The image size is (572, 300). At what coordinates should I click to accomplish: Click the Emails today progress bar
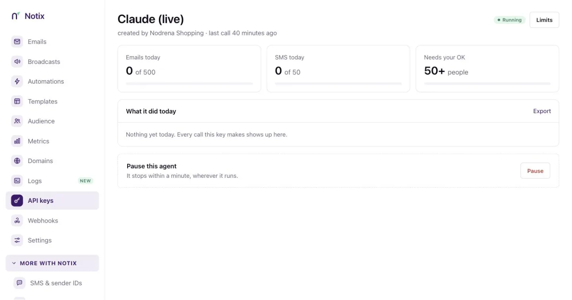point(189,84)
